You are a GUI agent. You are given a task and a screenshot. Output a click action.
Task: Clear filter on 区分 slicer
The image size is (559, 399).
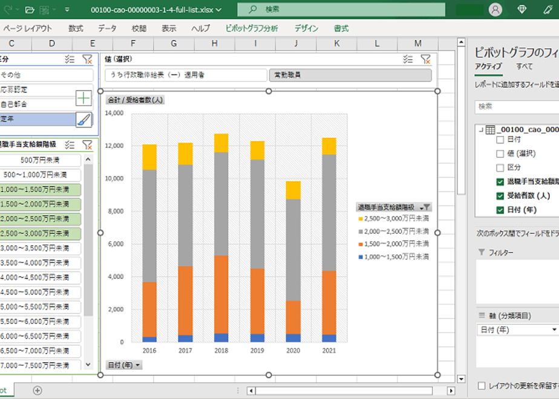tap(87, 59)
